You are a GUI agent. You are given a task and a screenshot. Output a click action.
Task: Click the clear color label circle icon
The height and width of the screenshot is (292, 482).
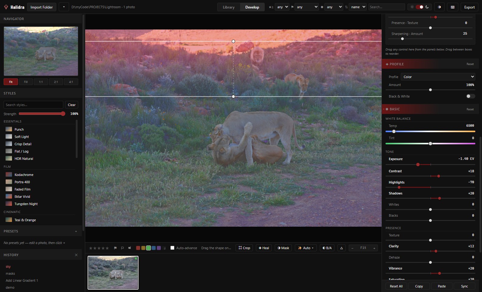pyautogui.click(x=164, y=248)
